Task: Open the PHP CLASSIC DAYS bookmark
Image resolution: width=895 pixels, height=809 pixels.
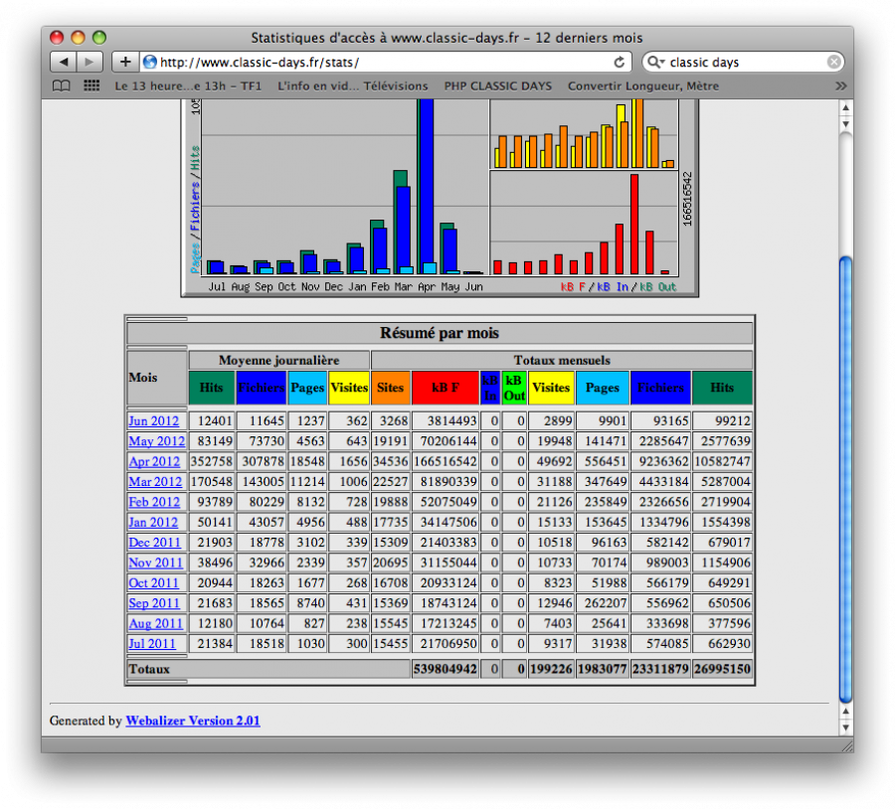Action: coord(498,86)
